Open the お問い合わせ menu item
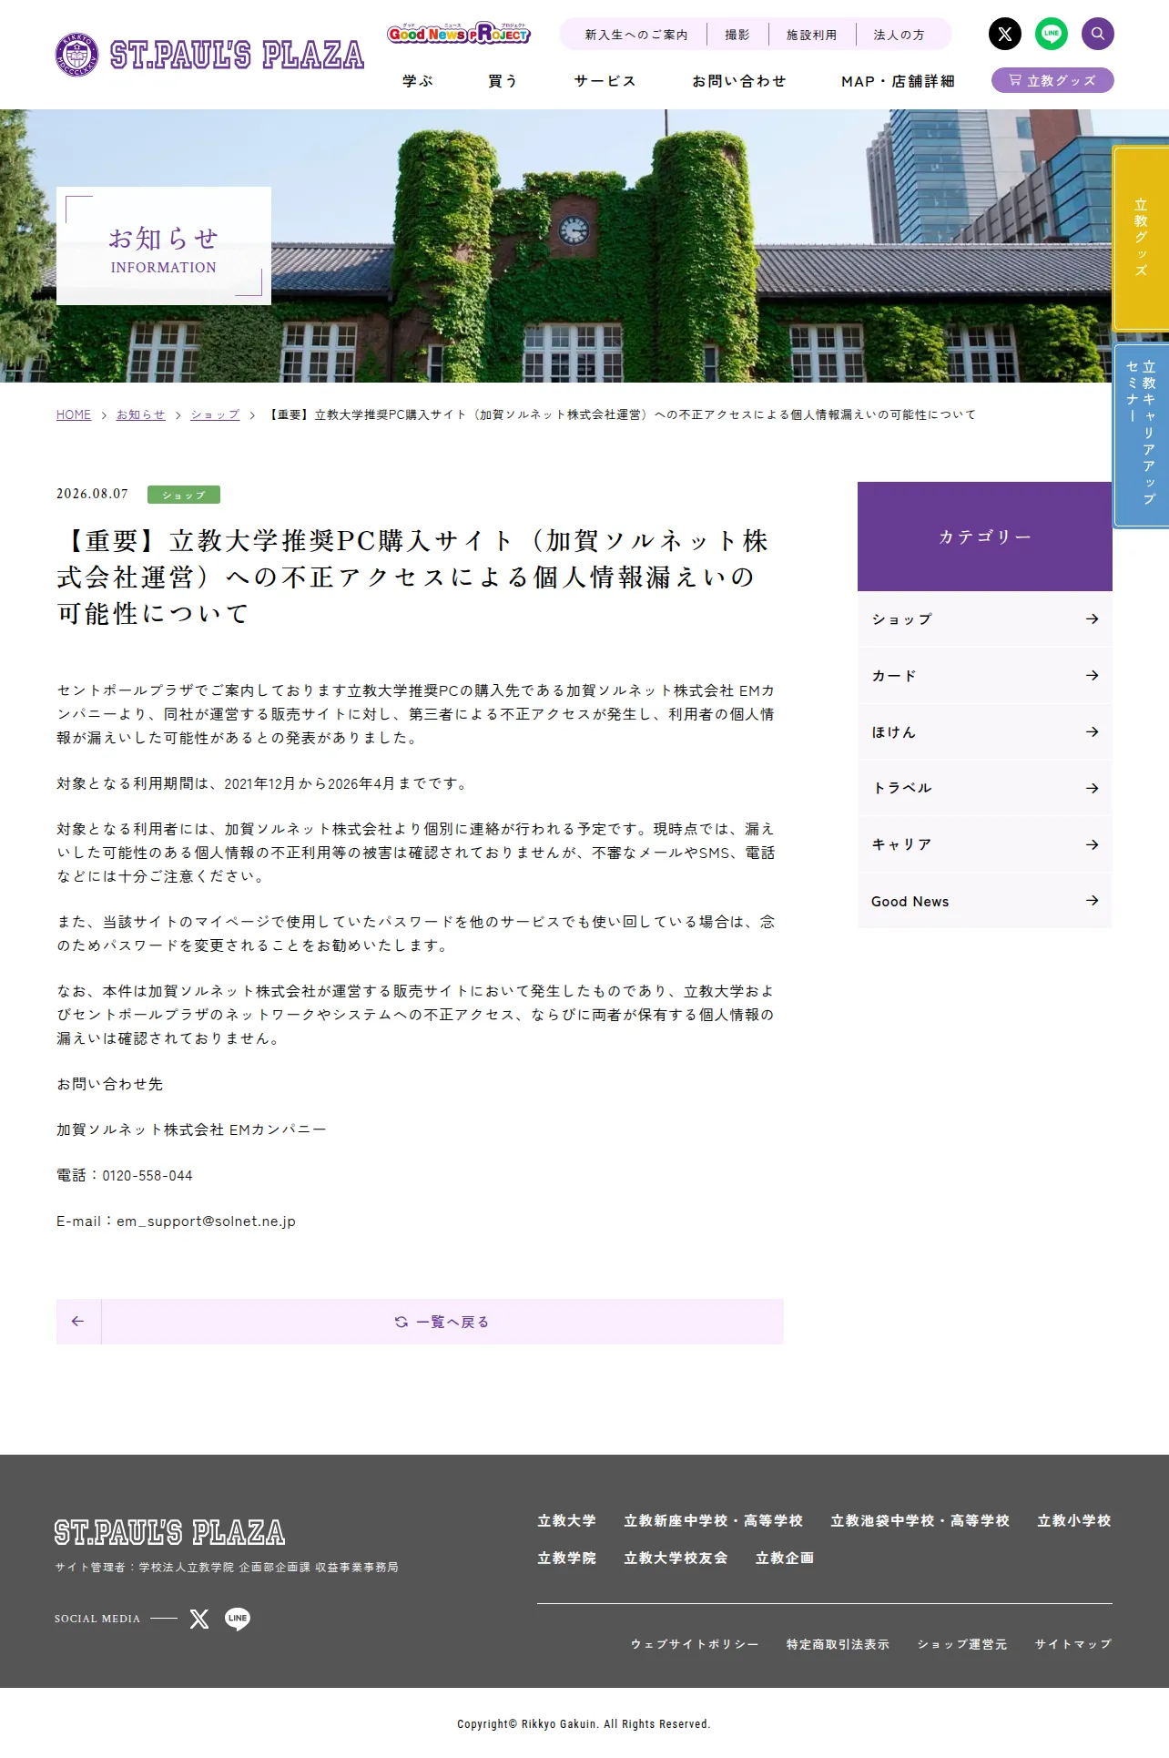The width and height of the screenshot is (1169, 1758). [739, 81]
